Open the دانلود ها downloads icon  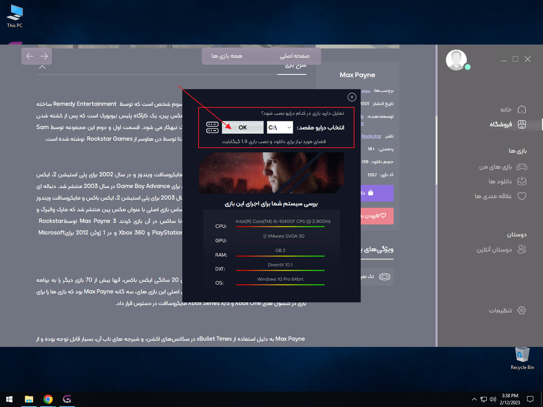point(522,181)
